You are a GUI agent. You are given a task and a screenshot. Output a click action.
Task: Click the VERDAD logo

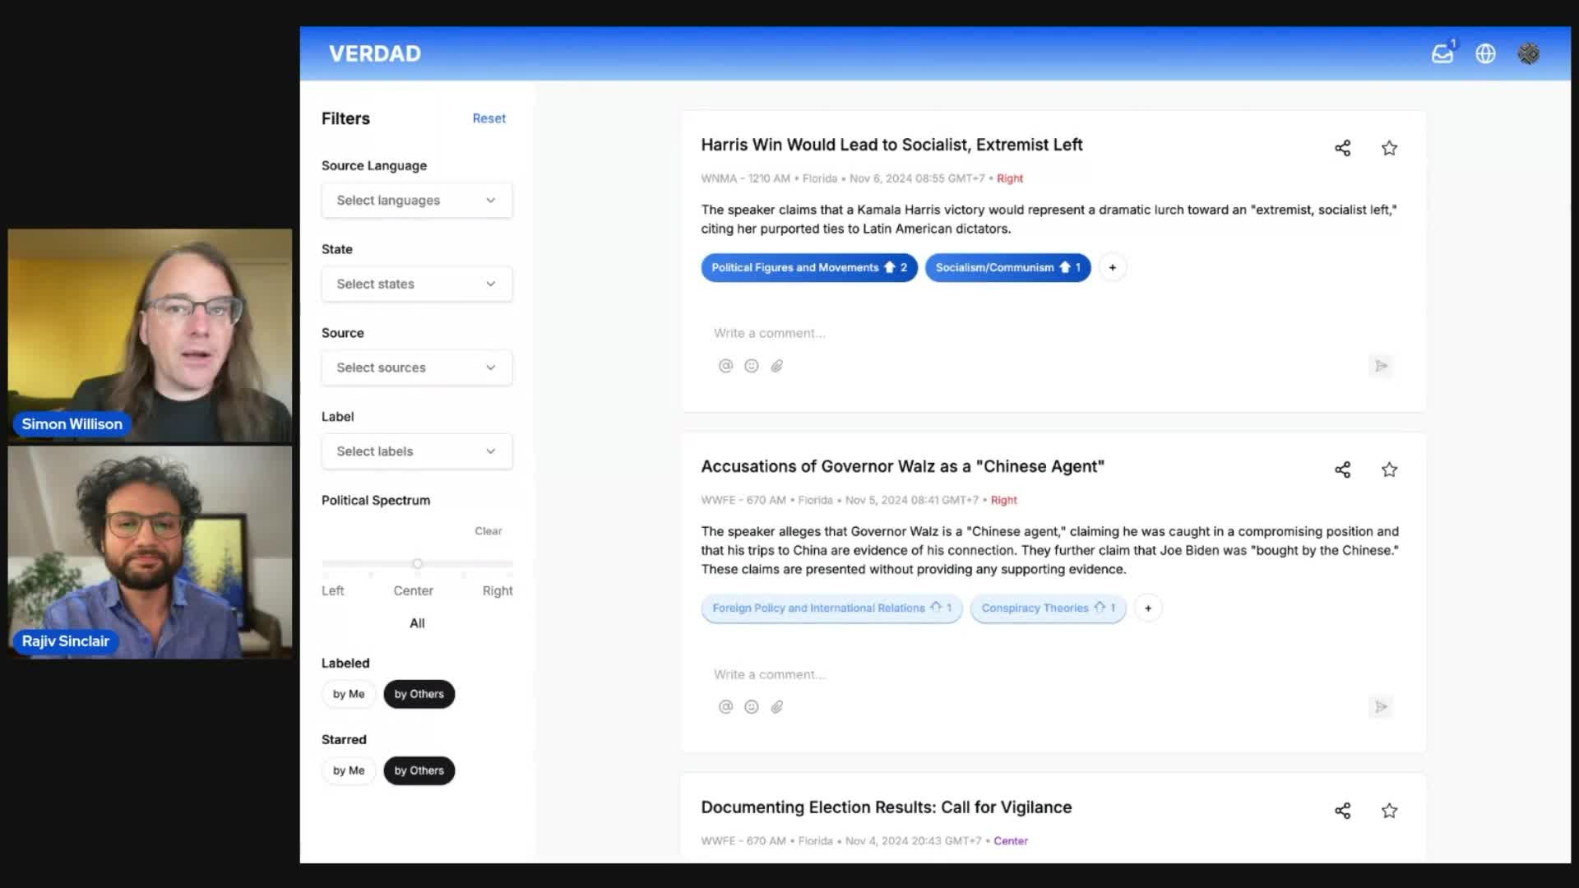[x=375, y=53]
